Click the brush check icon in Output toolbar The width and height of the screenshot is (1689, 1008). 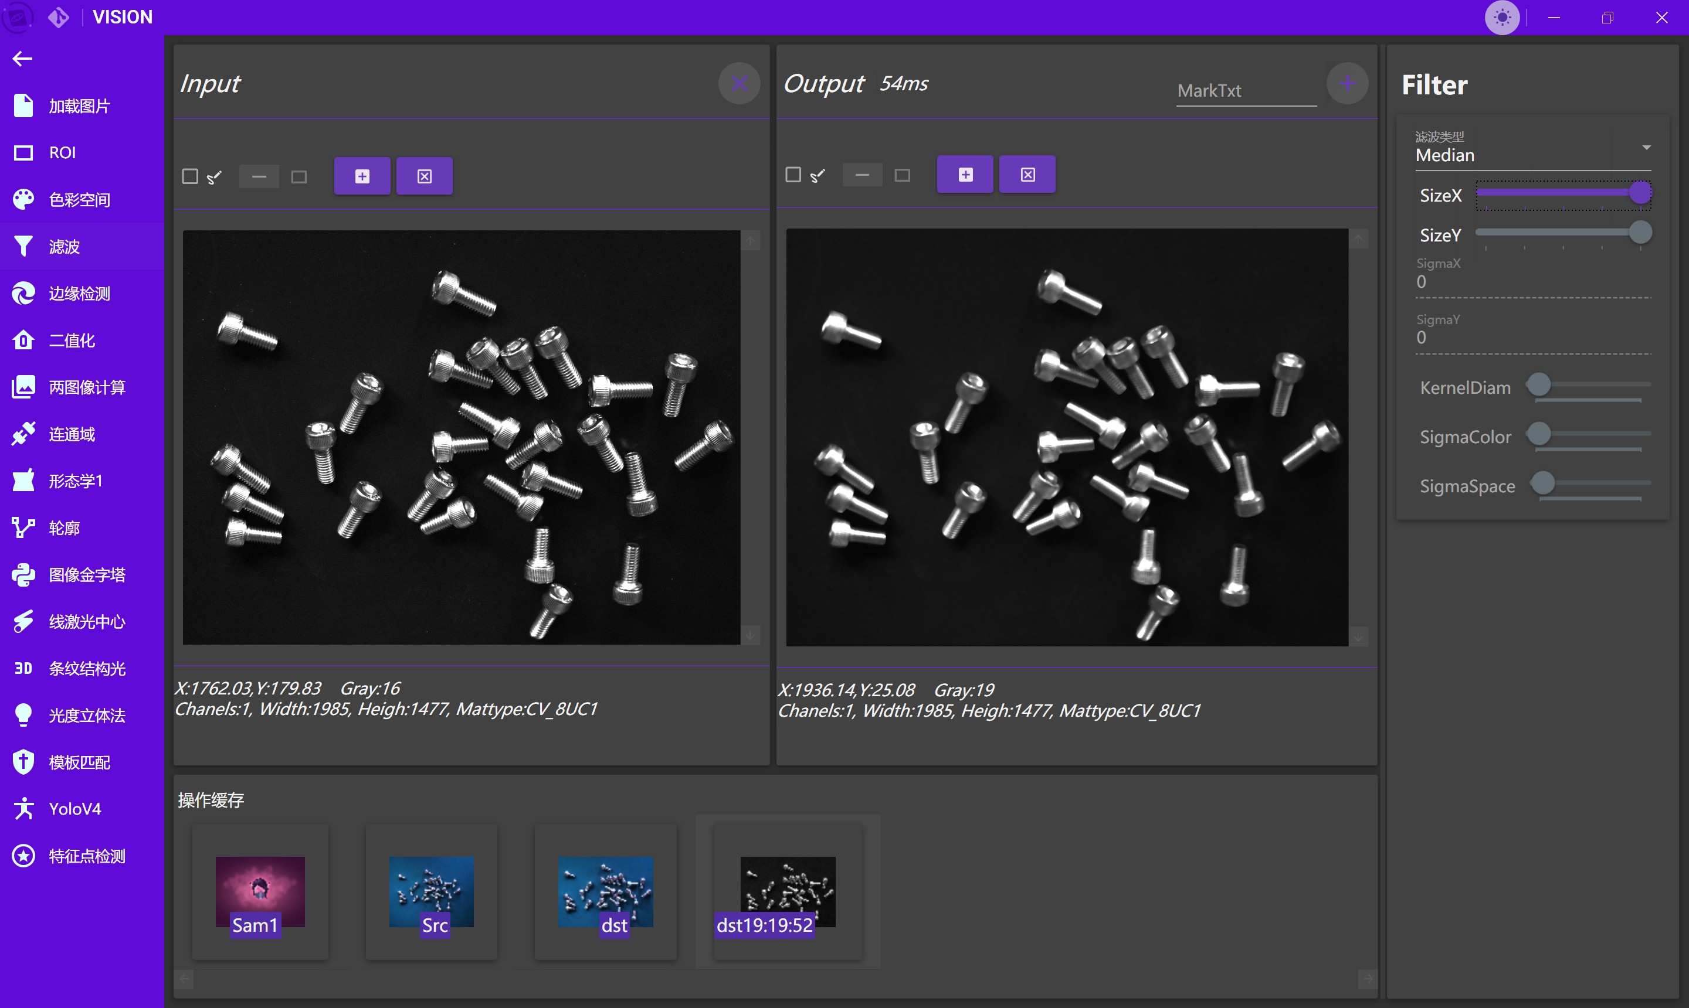pyautogui.click(x=818, y=175)
